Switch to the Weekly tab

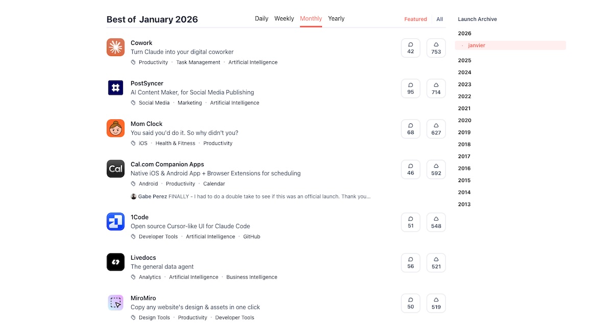[284, 19]
